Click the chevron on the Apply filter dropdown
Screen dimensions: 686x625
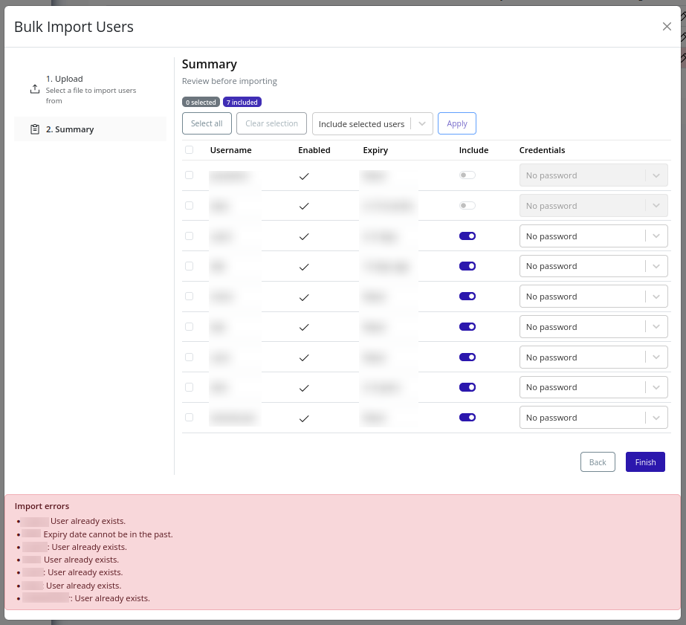point(421,123)
